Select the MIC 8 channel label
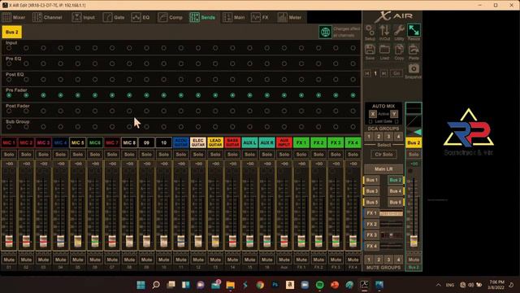Screen dimensions: 520x293 [129, 143]
